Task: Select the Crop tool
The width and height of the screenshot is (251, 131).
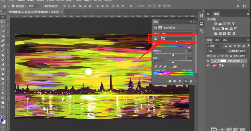Action: [x=3, y=36]
